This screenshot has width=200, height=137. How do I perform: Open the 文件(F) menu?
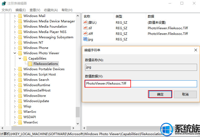coord(7,10)
